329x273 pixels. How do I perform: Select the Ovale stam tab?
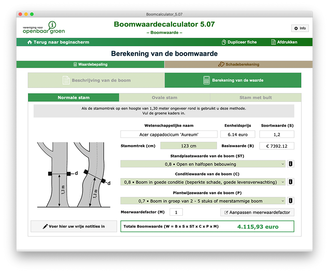[x=164, y=98]
